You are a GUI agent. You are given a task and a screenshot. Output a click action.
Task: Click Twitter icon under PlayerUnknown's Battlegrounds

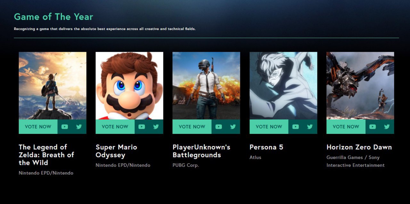(x=233, y=126)
